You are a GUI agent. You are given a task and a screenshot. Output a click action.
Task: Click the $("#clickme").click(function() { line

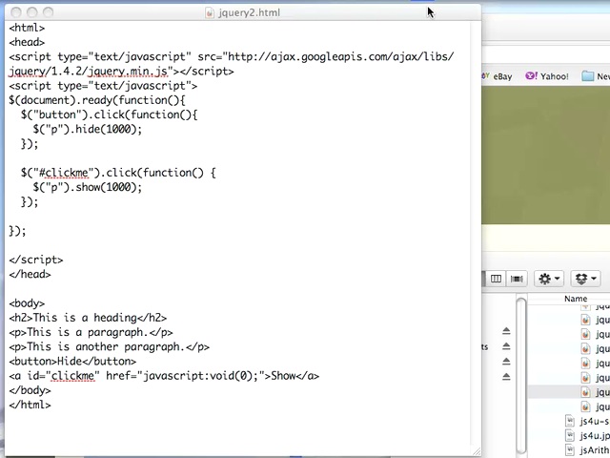(x=118, y=173)
